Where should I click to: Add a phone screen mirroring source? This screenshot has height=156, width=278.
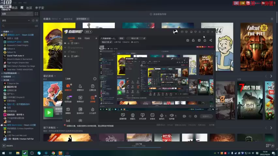pos(142,116)
